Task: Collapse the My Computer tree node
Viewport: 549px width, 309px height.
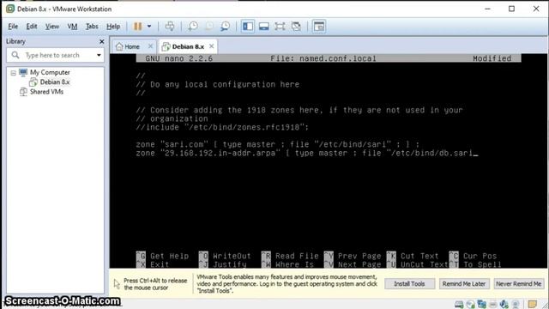Action: (13, 73)
